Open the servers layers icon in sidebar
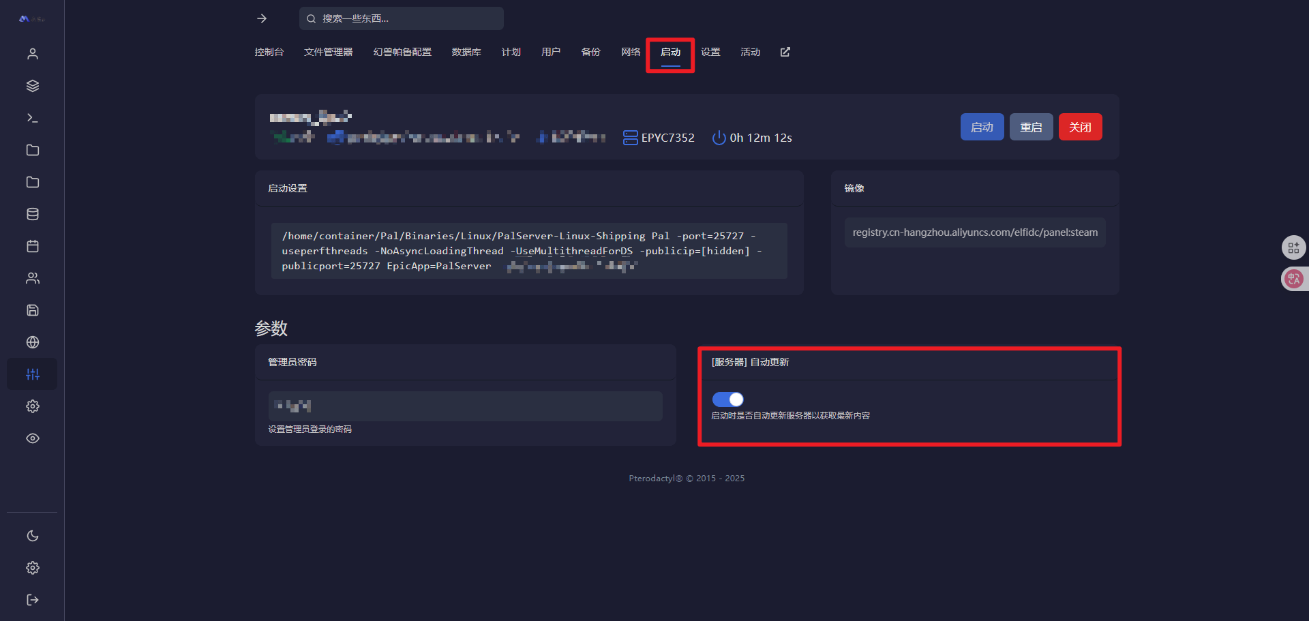Viewport: 1309px width, 621px height. coord(32,86)
